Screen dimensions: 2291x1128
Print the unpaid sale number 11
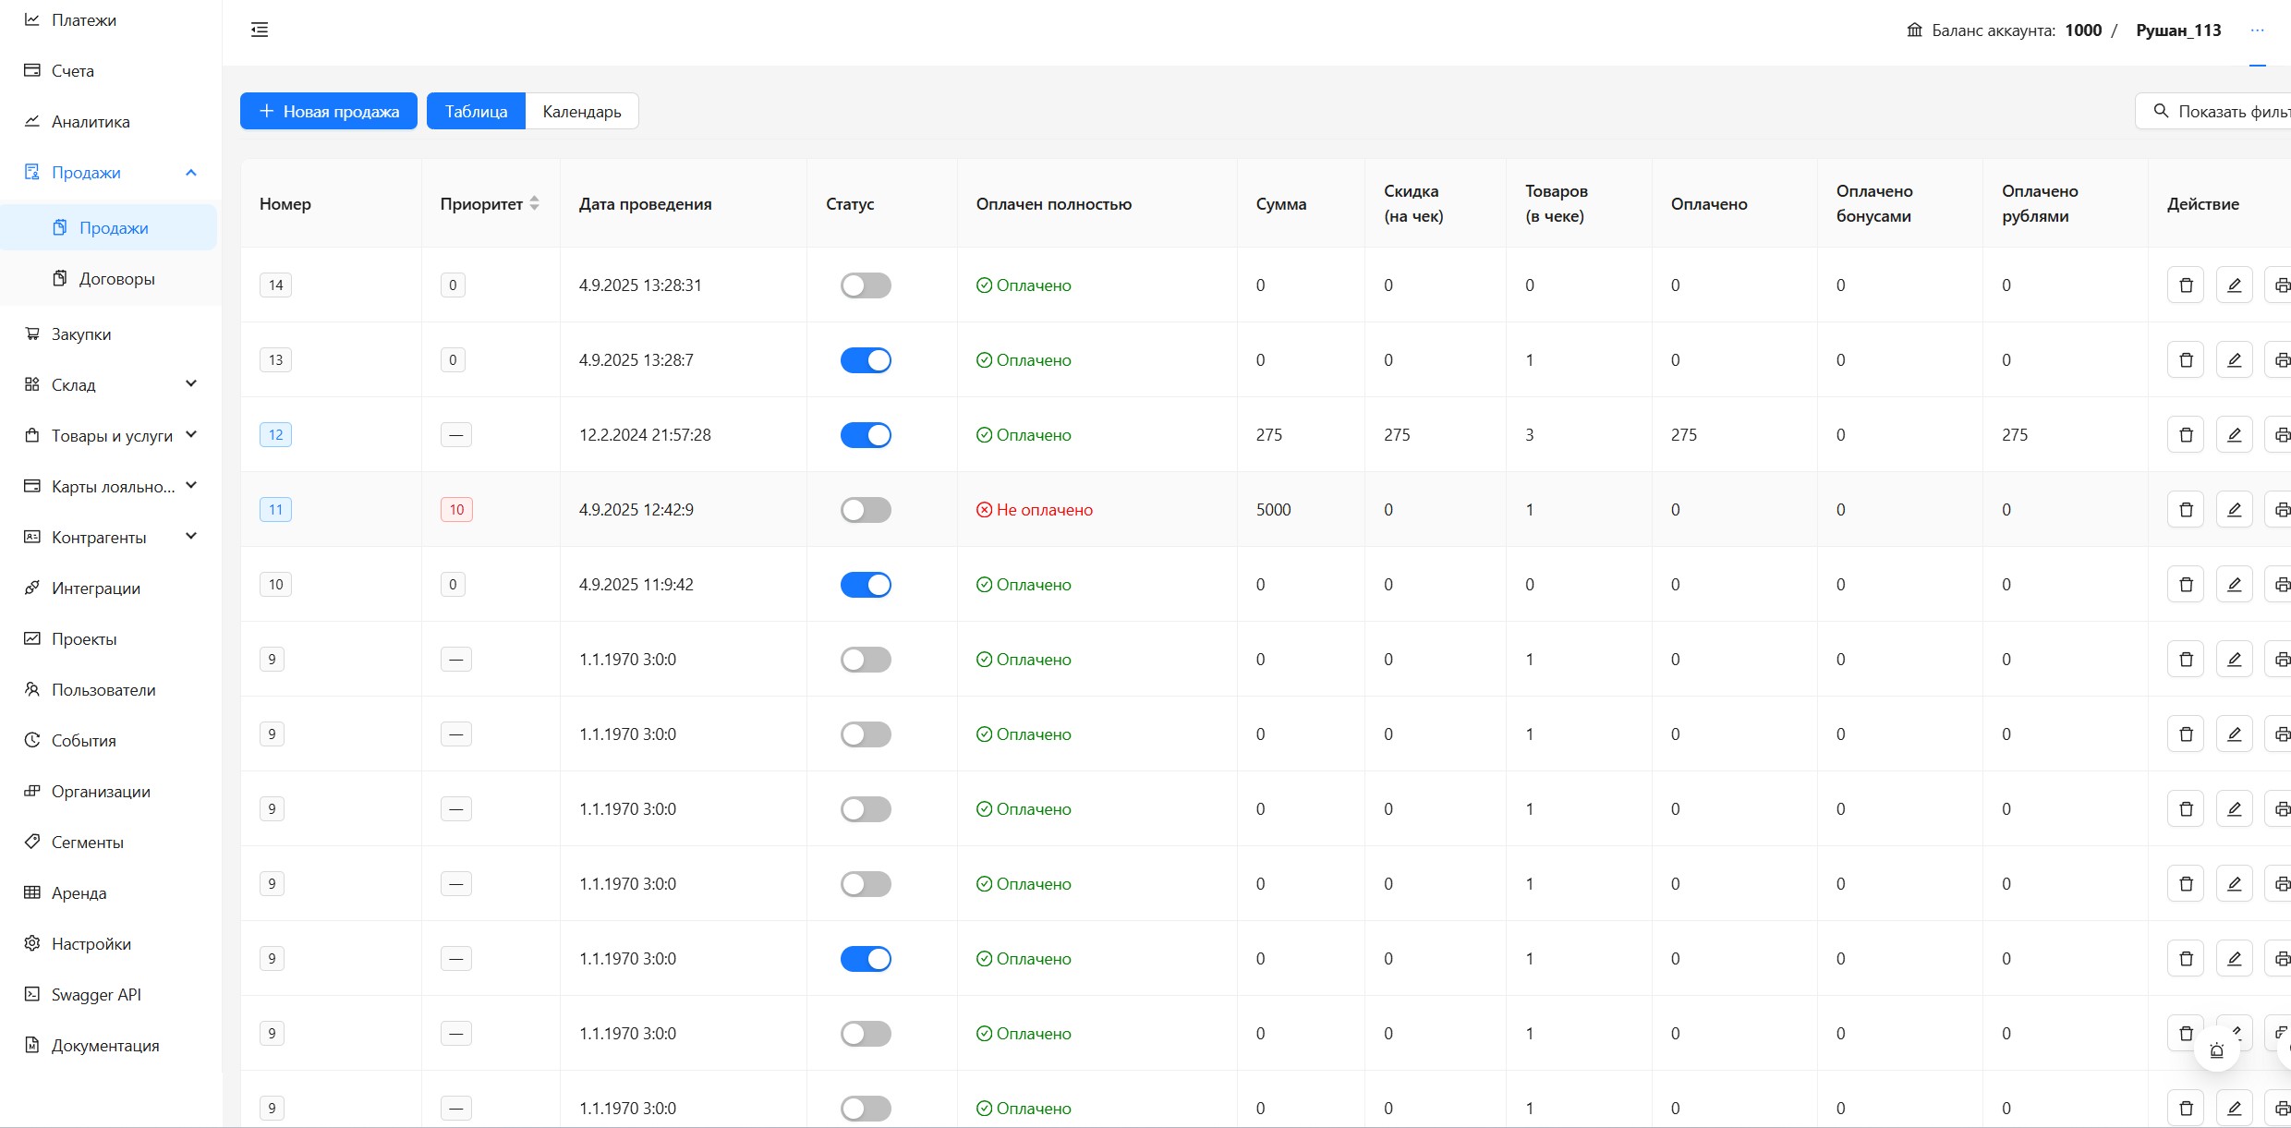click(x=2281, y=510)
